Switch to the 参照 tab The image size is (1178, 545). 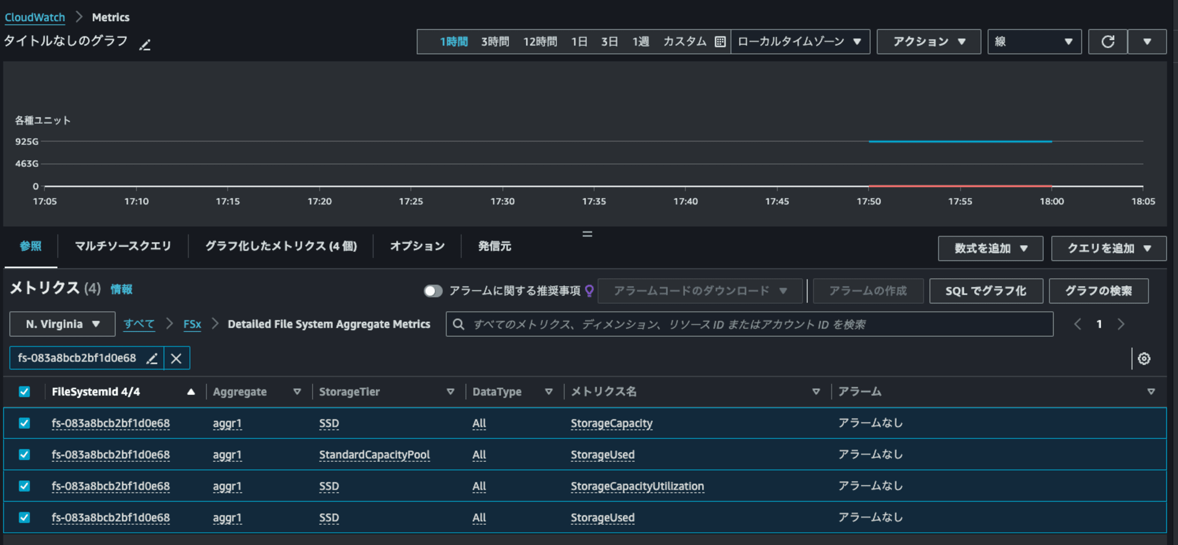tap(31, 246)
